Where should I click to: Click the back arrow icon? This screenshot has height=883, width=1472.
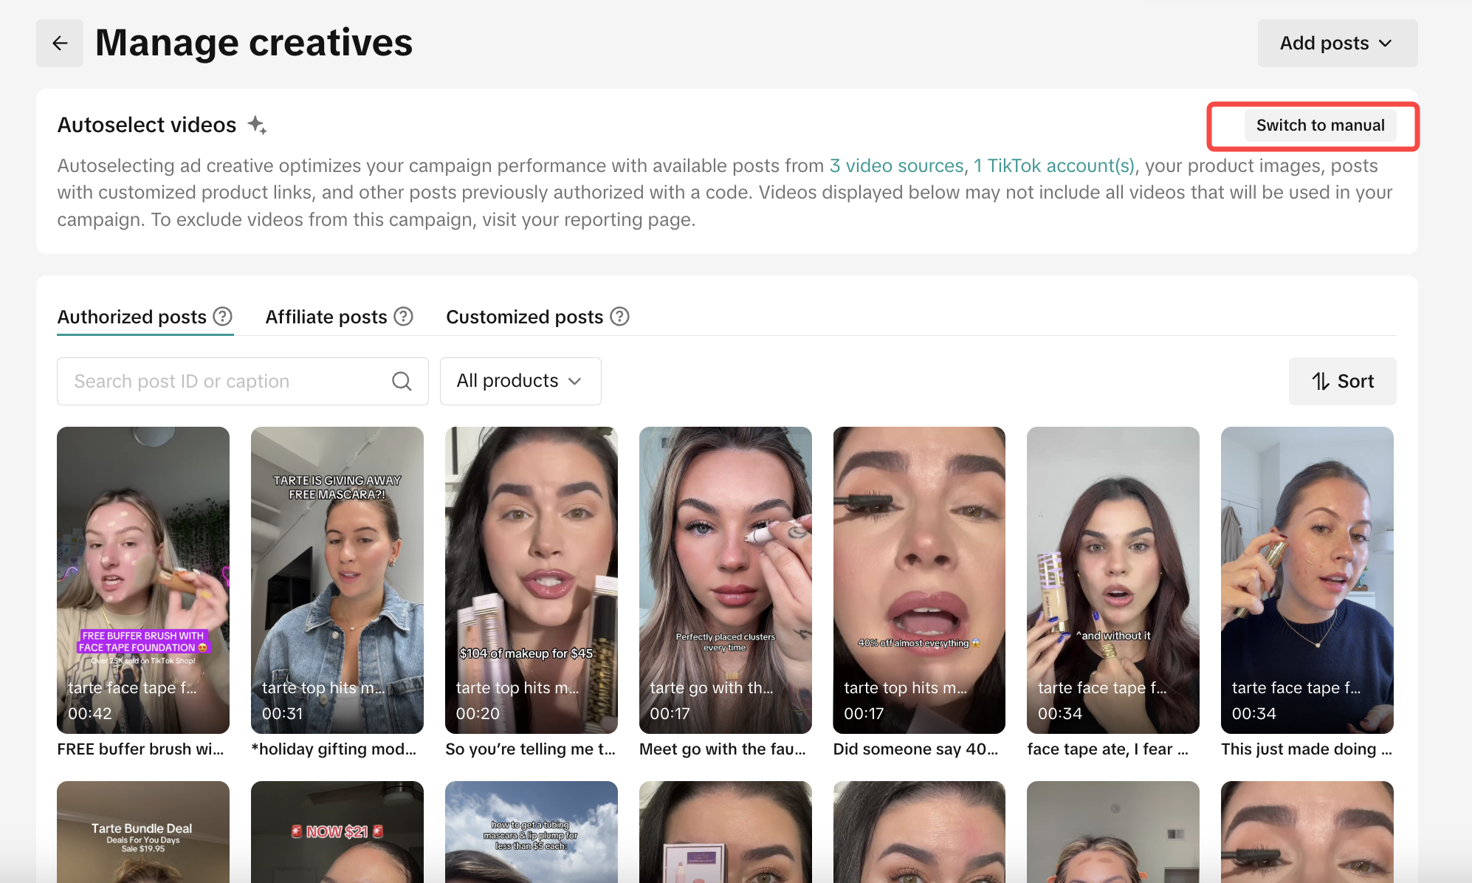60,44
